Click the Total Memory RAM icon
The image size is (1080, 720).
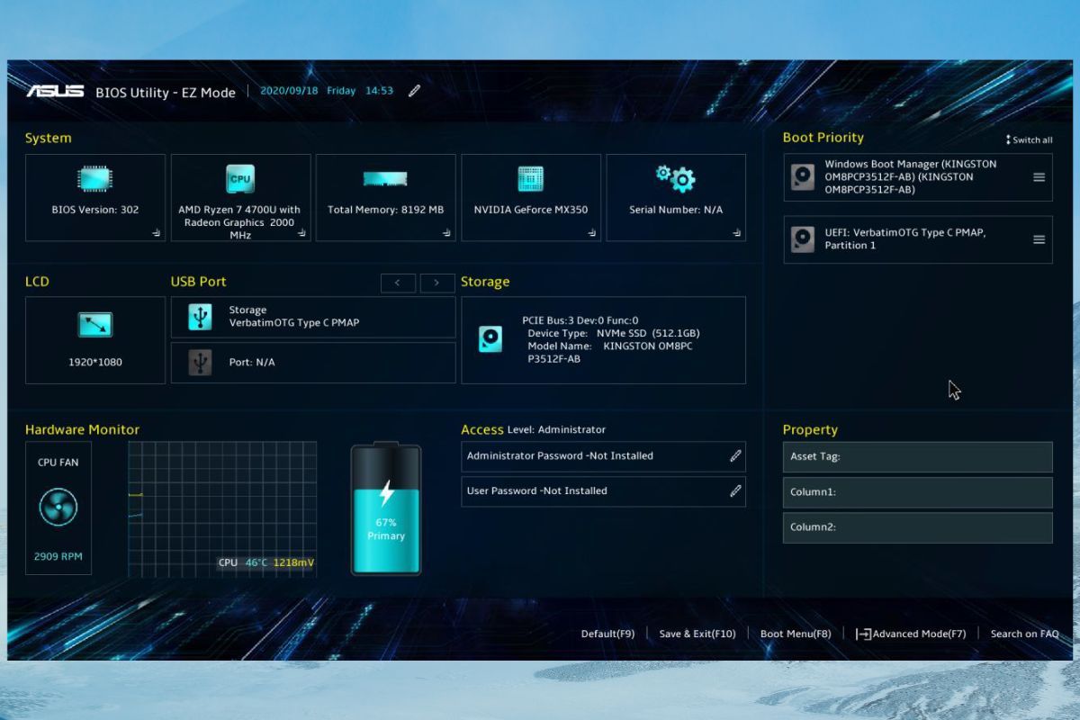385,179
